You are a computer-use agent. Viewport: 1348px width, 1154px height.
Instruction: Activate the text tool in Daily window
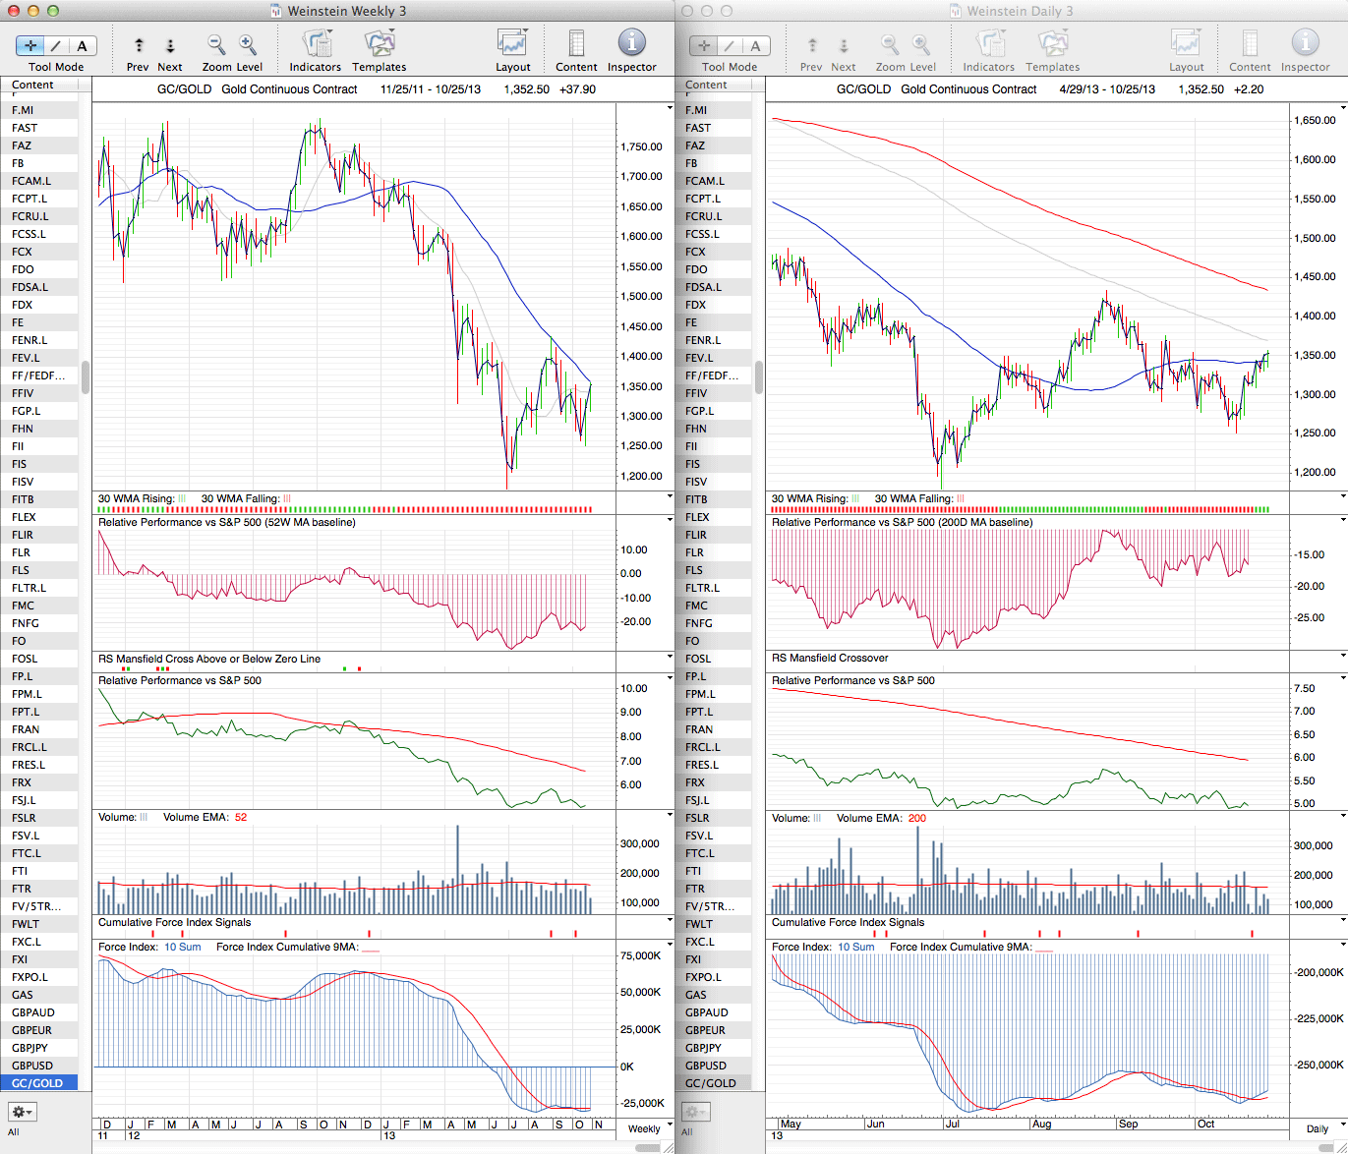[755, 45]
